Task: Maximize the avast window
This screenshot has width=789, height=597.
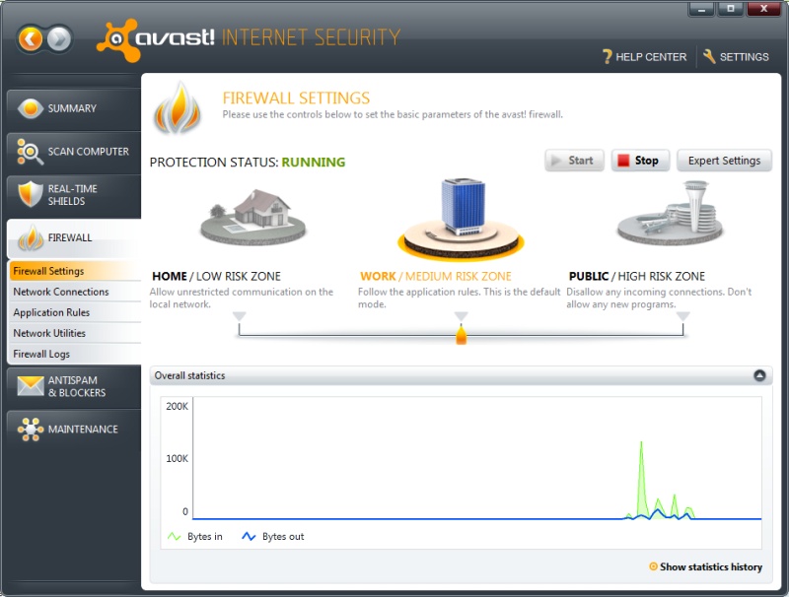Action: click(731, 9)
